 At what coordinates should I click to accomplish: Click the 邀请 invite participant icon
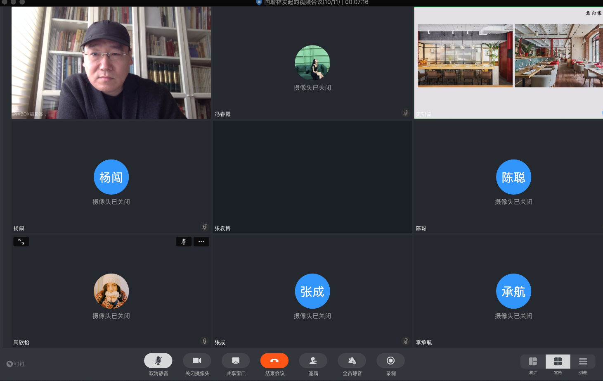(313, 361)
